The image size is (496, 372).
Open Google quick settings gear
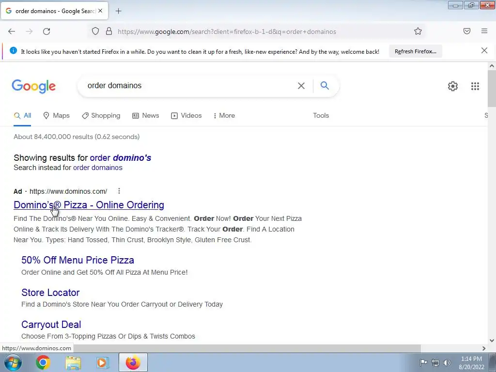453,86
